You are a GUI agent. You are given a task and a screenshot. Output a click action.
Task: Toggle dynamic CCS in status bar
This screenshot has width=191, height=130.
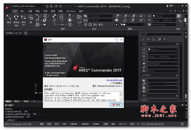123,124
